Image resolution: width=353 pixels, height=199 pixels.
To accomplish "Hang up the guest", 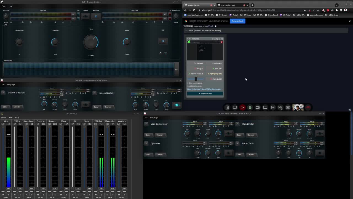I will point(196,69).
